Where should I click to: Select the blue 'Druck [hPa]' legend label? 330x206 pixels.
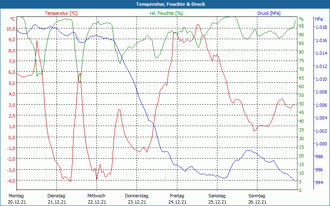click(269, 13)
